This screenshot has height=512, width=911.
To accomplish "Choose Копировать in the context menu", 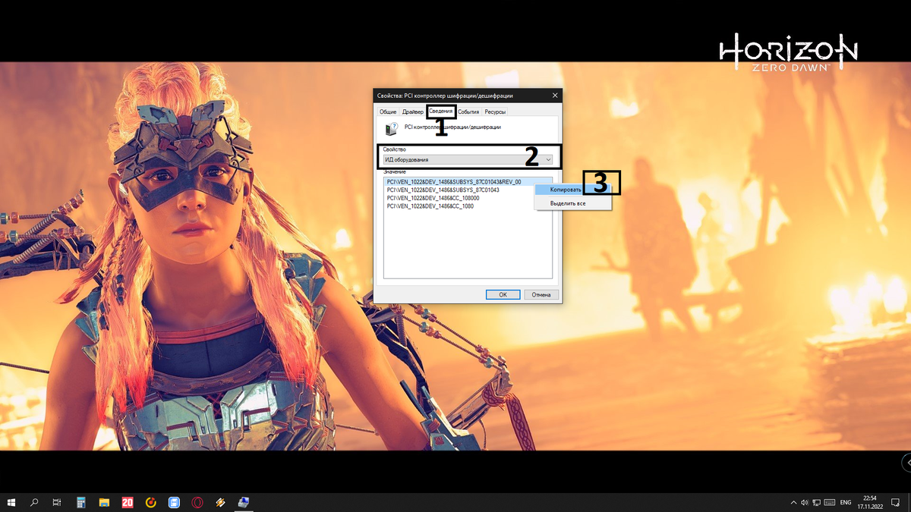I will click(573, 190).
